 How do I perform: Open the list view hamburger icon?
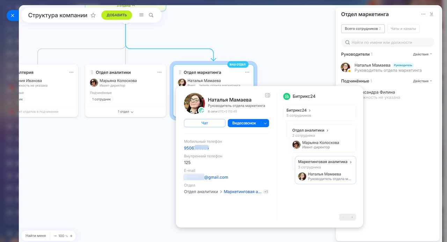tap(141, 15)
